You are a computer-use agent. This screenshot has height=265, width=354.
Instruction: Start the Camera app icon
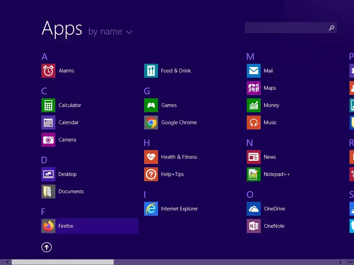pyautogui.click(x=48, y=140)
